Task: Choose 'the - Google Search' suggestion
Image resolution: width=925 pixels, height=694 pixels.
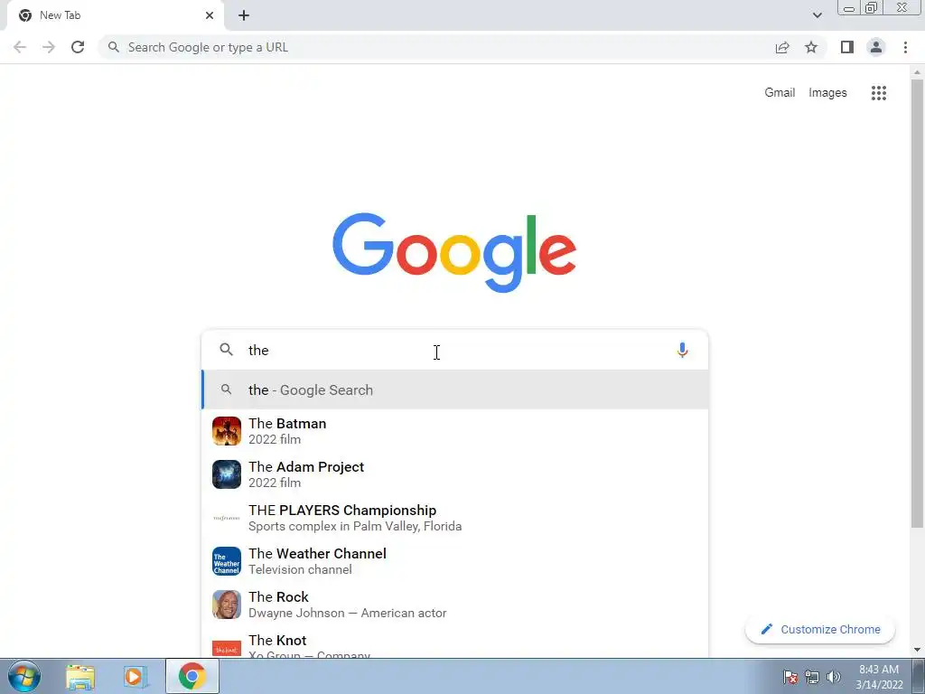Action: 454,389
